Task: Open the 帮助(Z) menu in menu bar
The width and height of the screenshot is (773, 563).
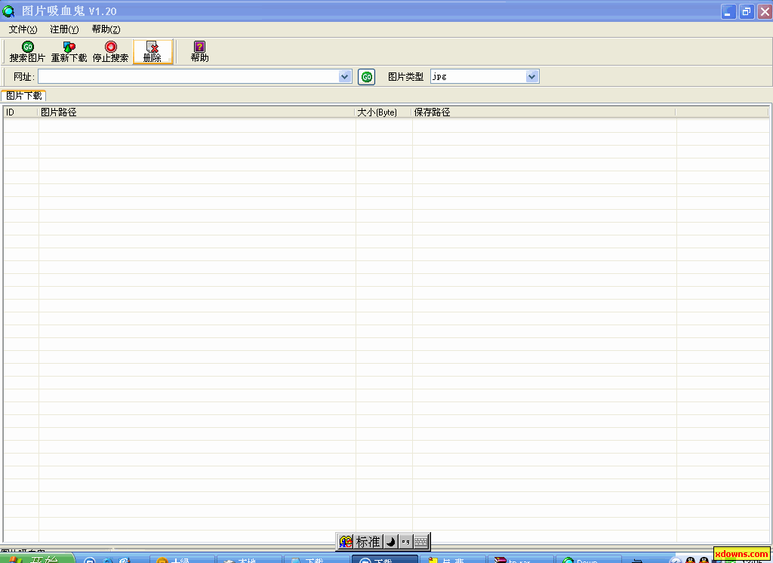Action: (106, 29)
